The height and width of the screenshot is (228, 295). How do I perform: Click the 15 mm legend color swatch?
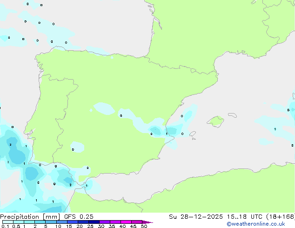pyautogui.click(x=72, y=222)
